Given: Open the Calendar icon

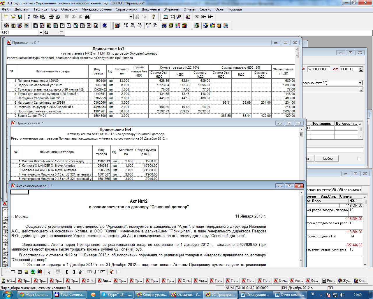Looking at the screenshot, I should point(172,17).
